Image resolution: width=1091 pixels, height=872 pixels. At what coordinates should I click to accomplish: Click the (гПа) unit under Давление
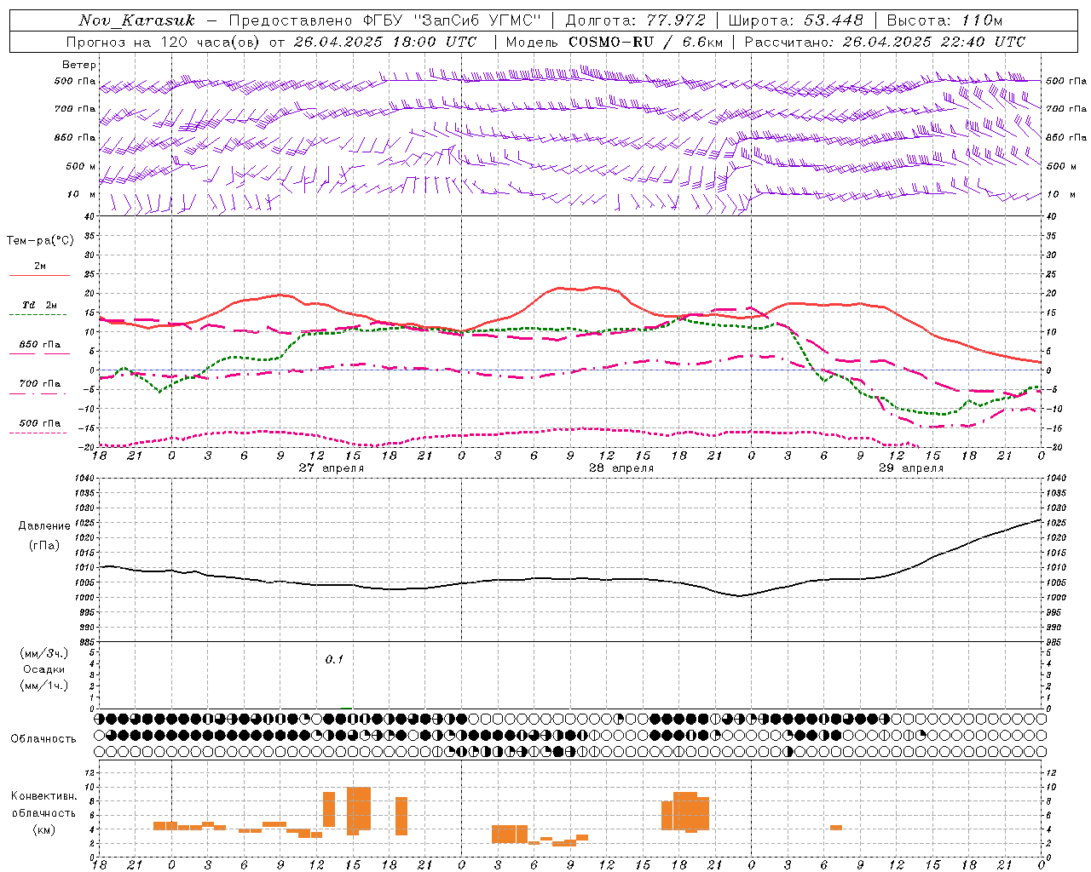[x=44, y=546]
